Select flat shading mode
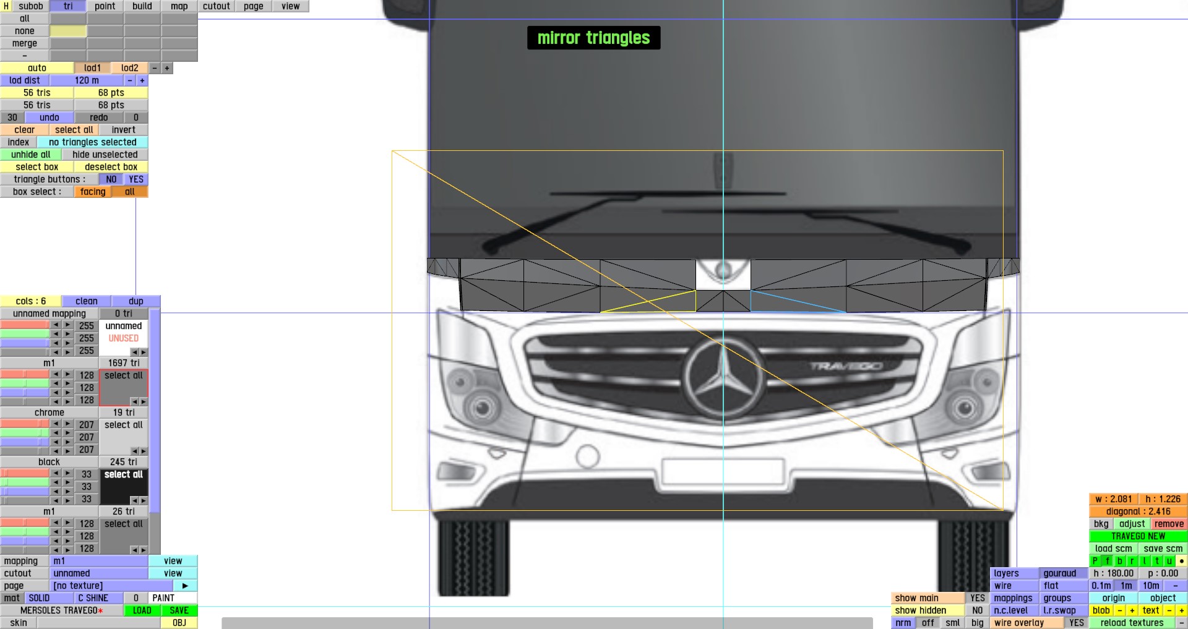This screenshot has width=1188, height=629. 1064,586
